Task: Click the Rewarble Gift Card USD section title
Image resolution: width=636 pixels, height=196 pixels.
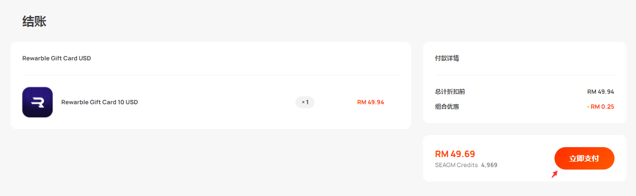Action: (x=56, y=58)
